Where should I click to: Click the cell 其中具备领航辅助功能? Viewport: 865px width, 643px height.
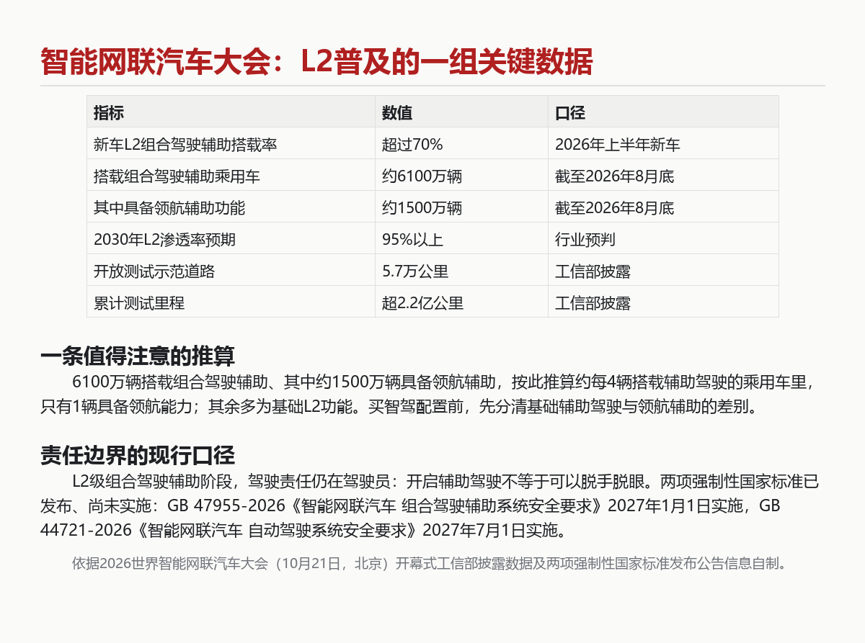click(x=231, y=207)
